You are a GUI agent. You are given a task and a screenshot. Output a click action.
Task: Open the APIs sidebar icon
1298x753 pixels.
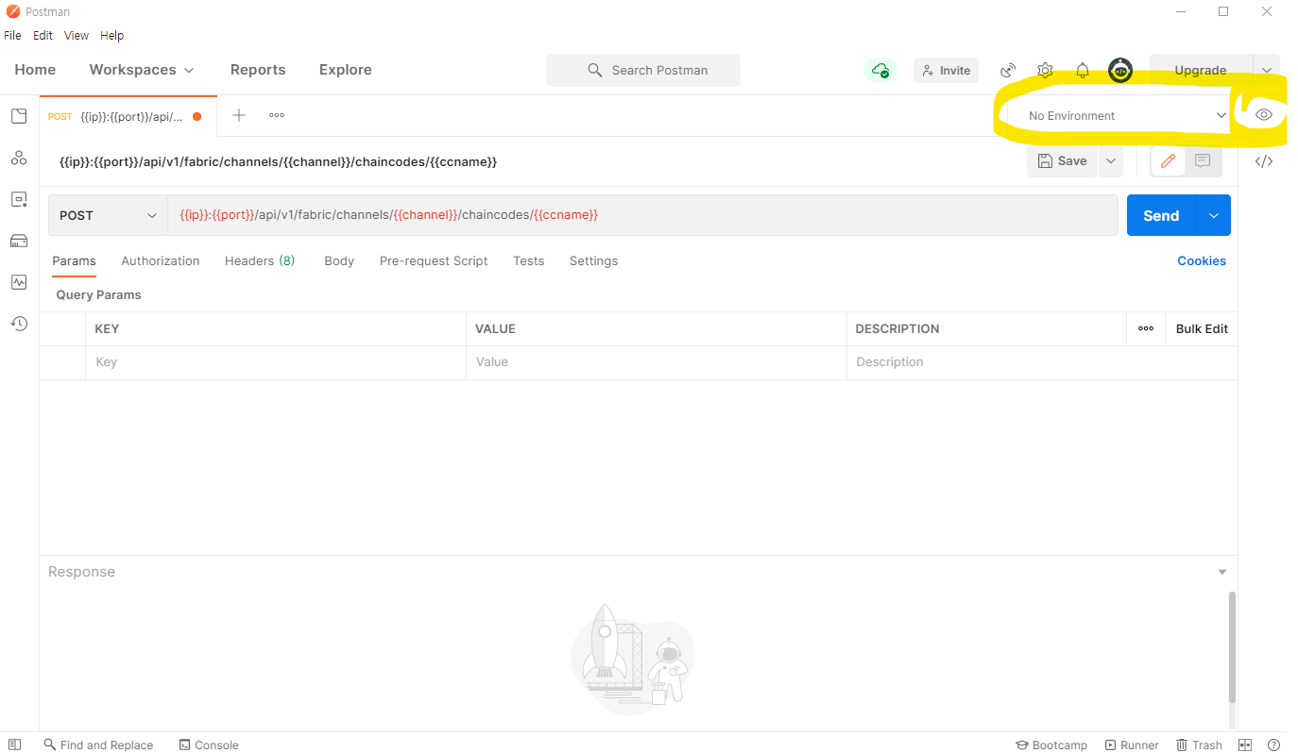click(x=18, y=158)
